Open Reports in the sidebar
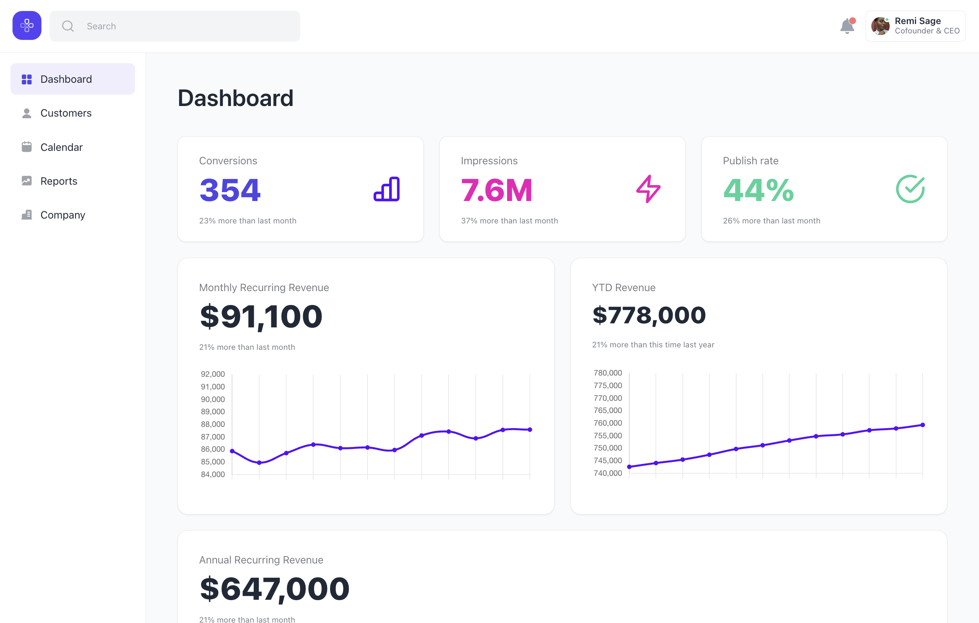 click(x=73, y=181)
